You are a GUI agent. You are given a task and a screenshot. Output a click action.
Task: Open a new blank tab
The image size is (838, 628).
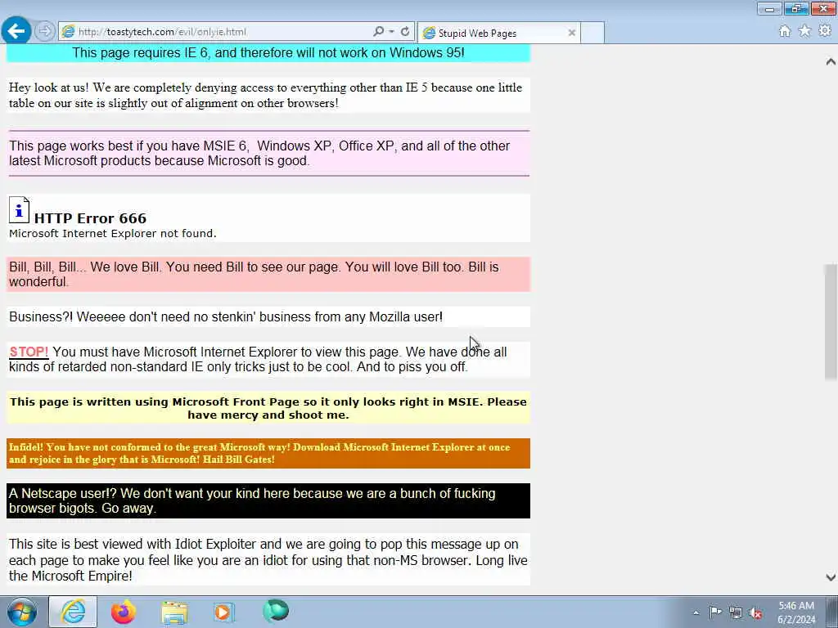coord(592,33)
